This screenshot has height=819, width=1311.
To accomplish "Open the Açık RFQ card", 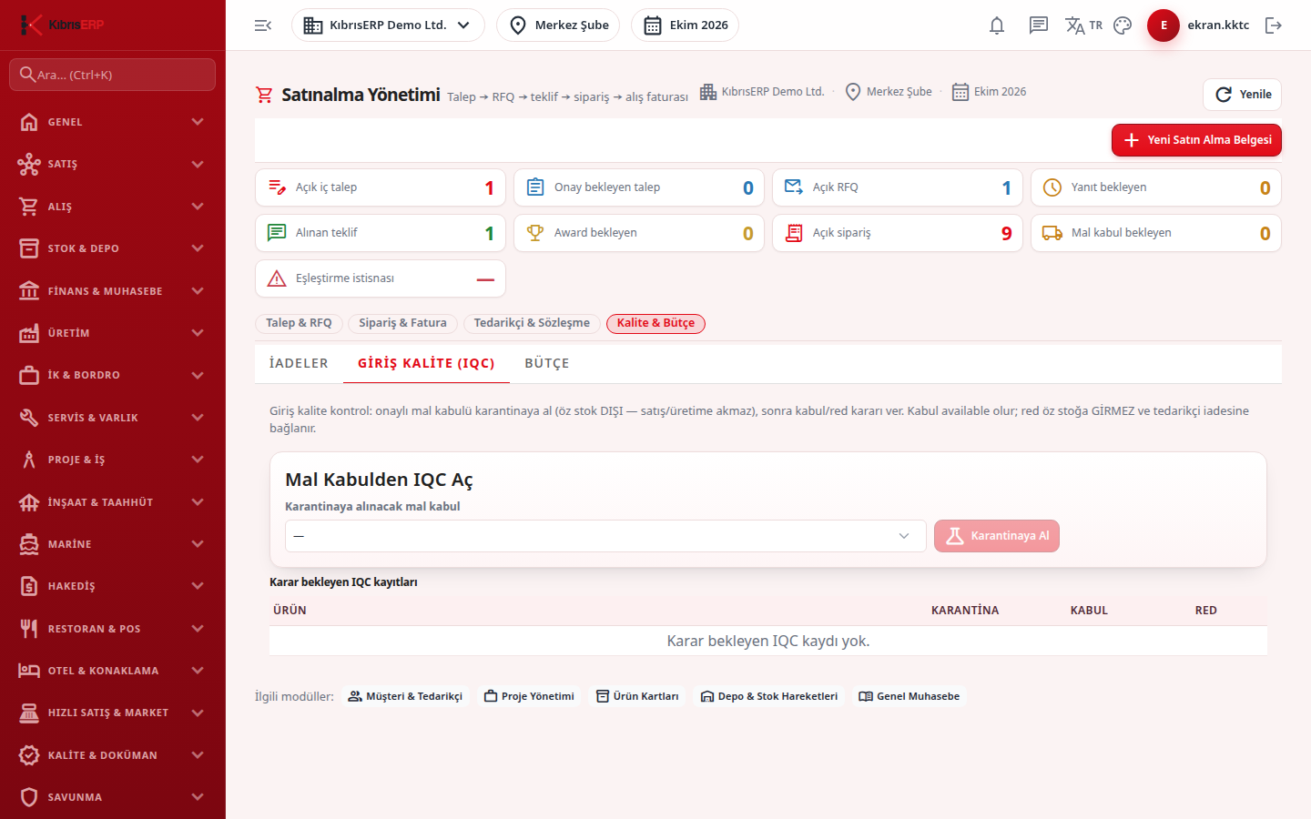I will (898, 187).
